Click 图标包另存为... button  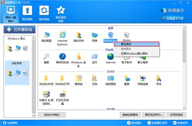coord(154,115)
